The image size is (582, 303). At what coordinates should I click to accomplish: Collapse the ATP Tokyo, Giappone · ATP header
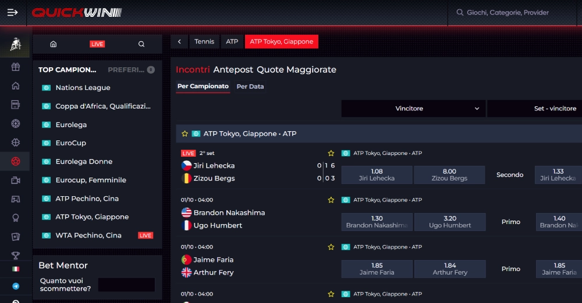(379, 134)
